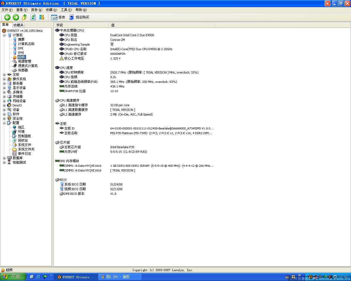Select the 电源管理 tree item

(24, 61)
